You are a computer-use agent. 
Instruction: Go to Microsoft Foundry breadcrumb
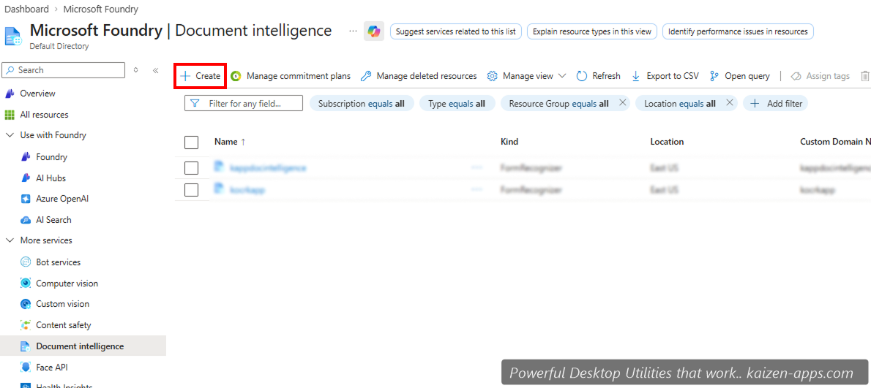coord(101,9)
